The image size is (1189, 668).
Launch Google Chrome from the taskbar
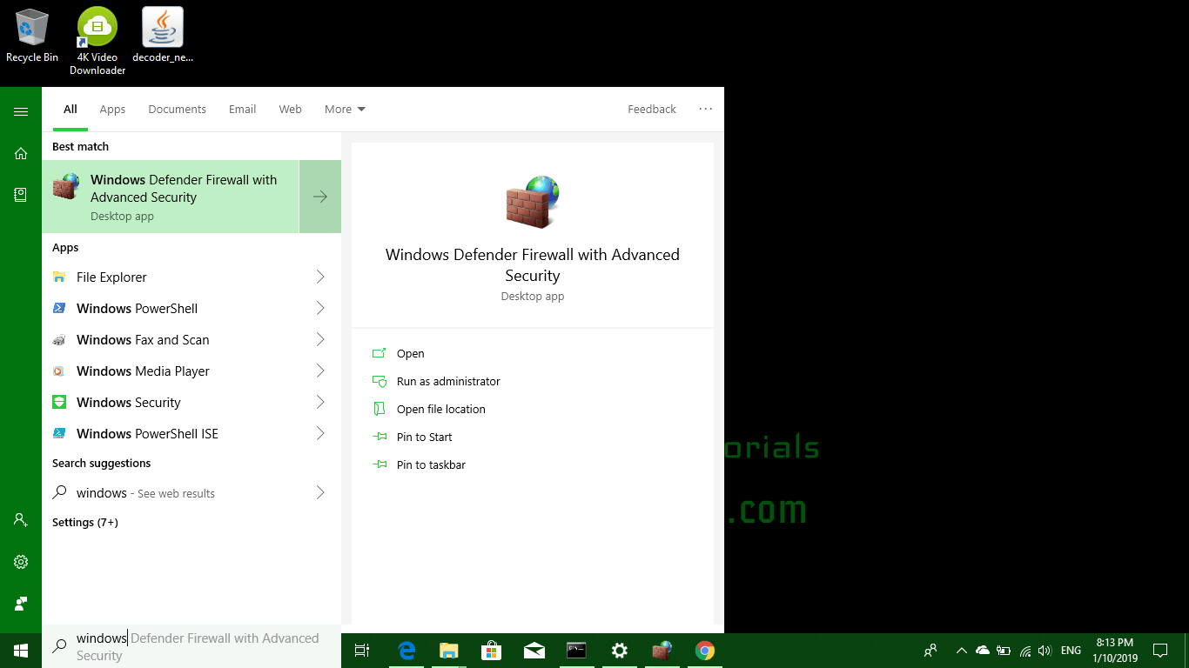[704, 651]
